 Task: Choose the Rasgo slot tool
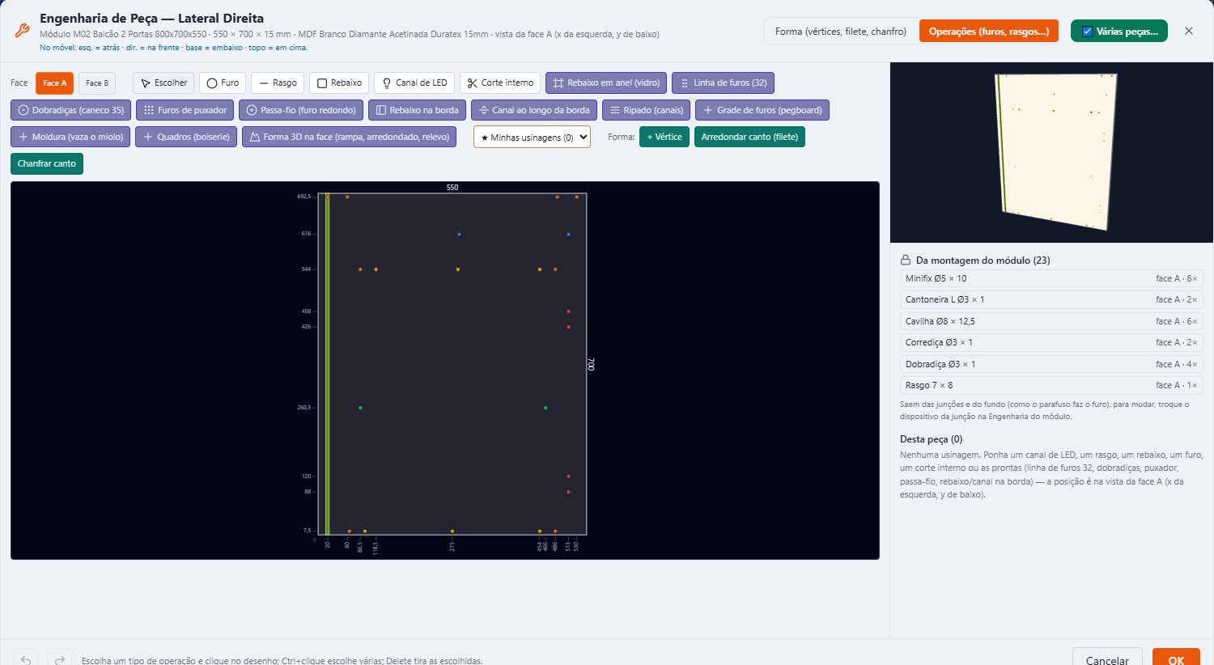(278, 83)
